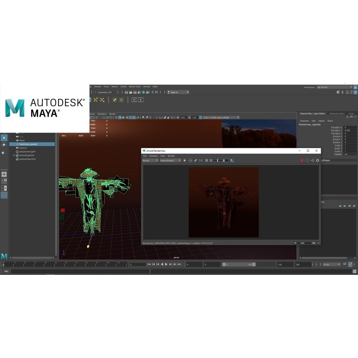
Task: Select Scarecrow_opacity in the outliner
Action: coord(32,144)
